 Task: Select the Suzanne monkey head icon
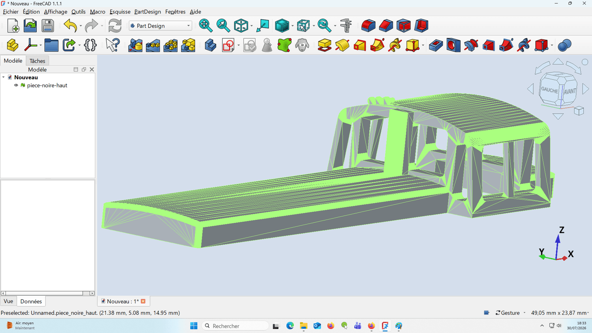(302, 45)
